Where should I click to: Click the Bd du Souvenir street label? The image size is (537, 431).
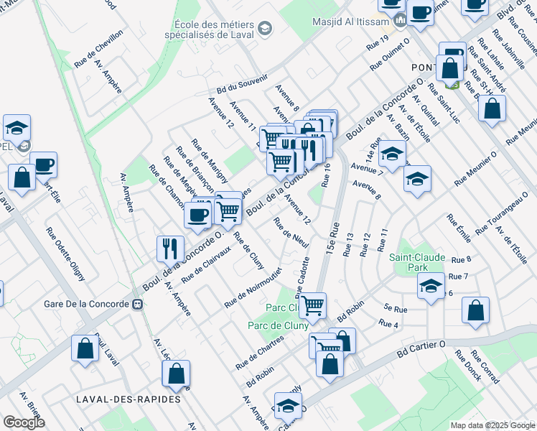(x=242, y=84)
